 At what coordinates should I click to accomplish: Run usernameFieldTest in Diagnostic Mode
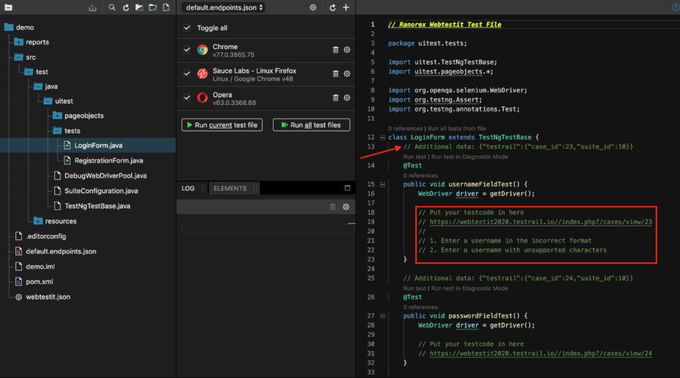pyautogui.click(x=469, y=157)
